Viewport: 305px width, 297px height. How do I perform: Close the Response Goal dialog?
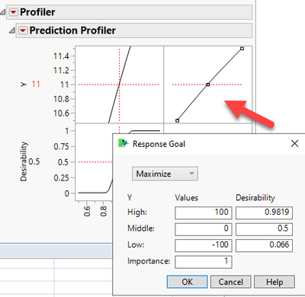coord(294,143)
